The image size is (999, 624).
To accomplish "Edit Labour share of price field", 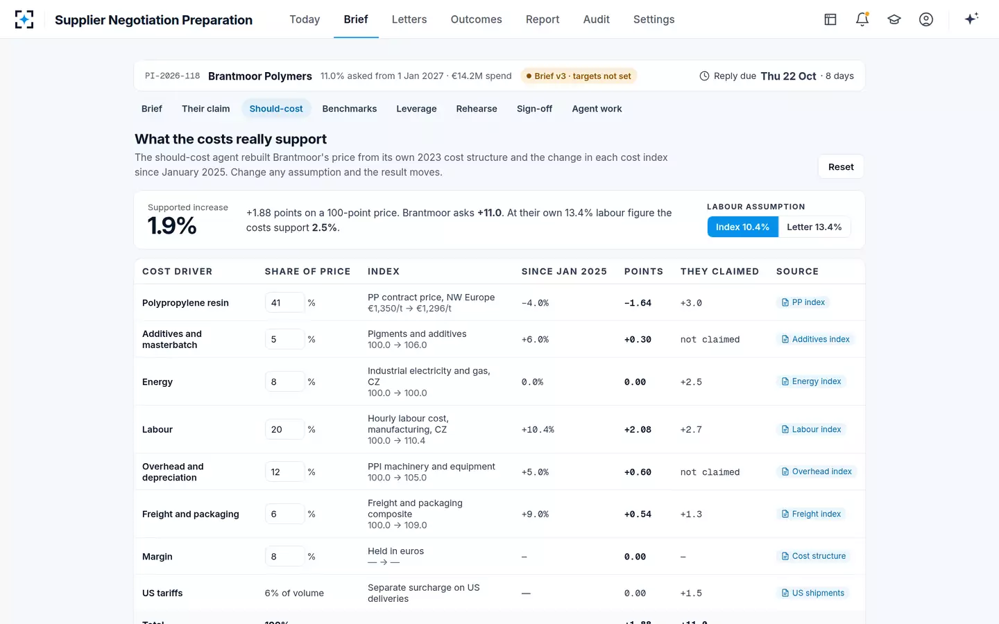I will 284,429.
